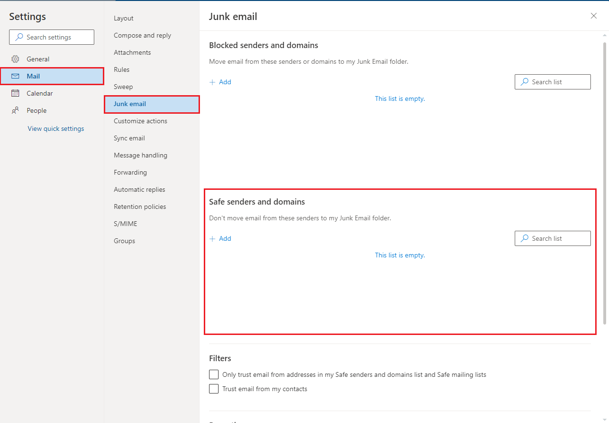Screen dimensions: 609x423
Task: Click "Move email from these senders or domains" description
Action: pyautogui.click(x=309, y=61)
